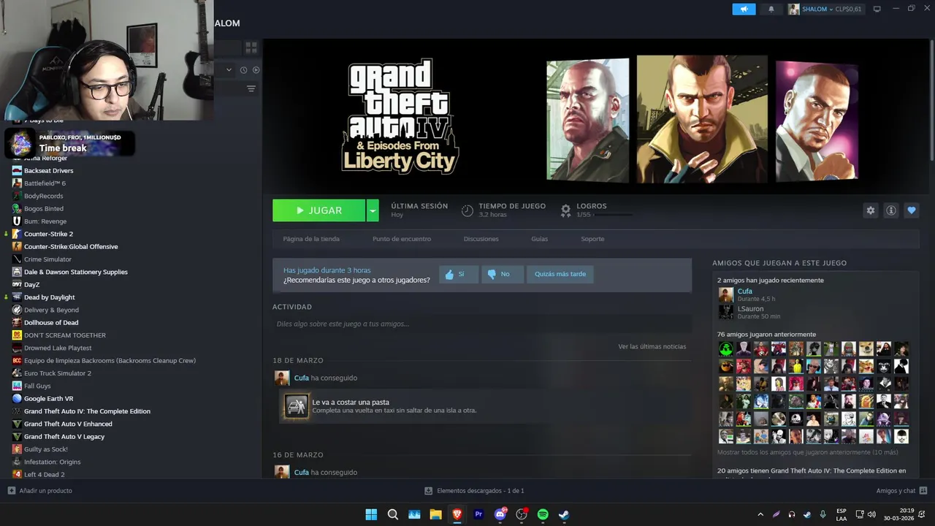Screen dimensions: 935x526
Task: Open Cufa's profile in 18 de marzo activity
Action: 301,378
